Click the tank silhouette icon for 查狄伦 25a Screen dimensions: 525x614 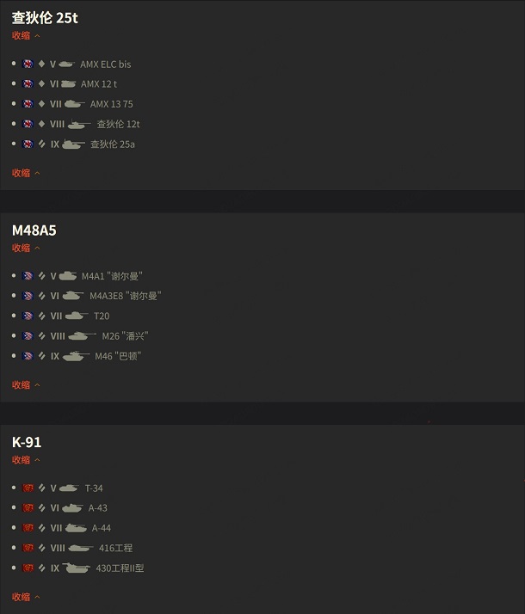(73, 144)
